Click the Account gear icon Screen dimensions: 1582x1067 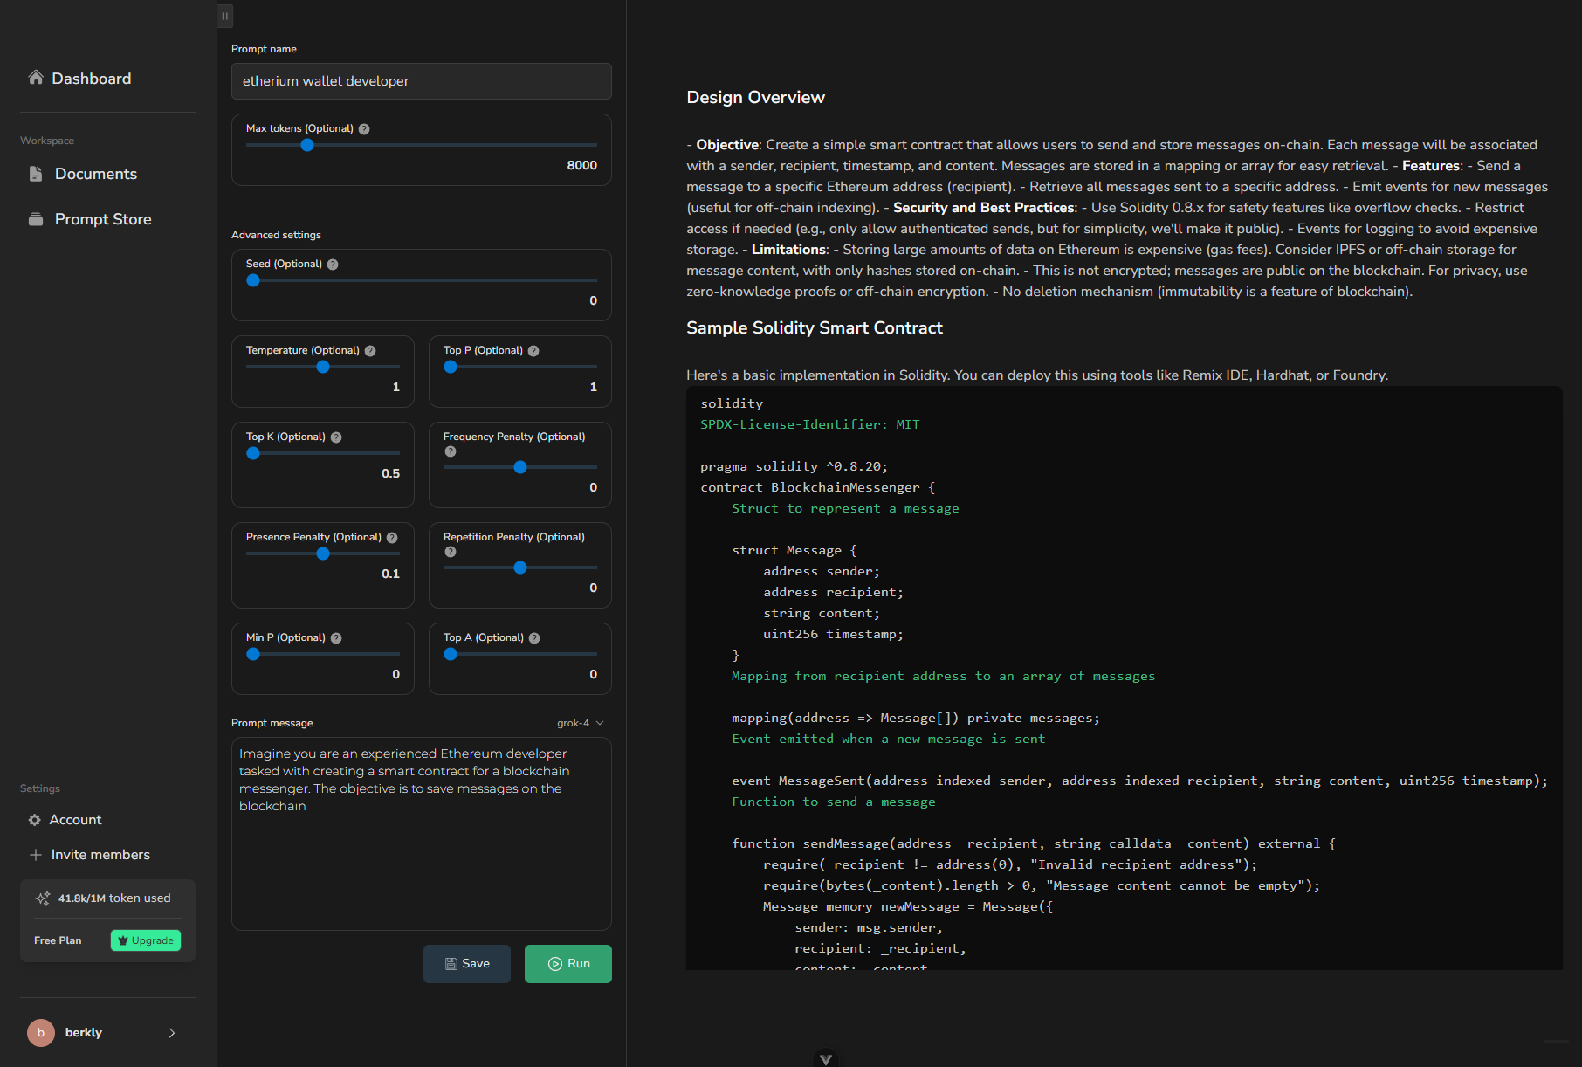coord(35,820)
